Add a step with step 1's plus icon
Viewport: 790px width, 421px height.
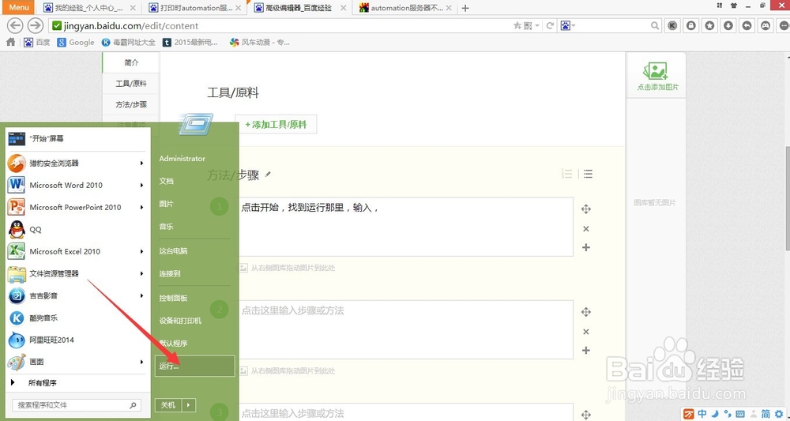tap(586, 247)
